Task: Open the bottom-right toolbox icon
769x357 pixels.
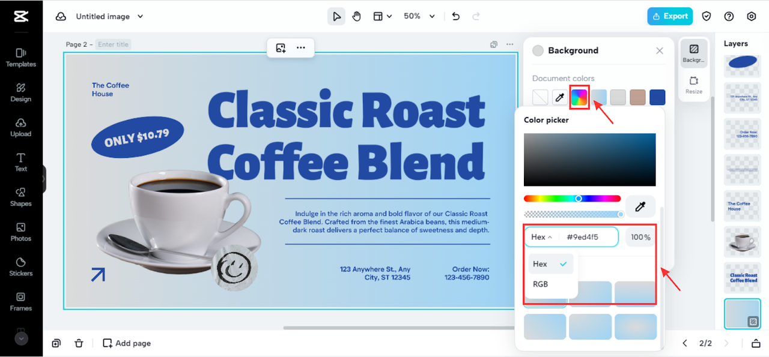Action: (x=756, y=343)
